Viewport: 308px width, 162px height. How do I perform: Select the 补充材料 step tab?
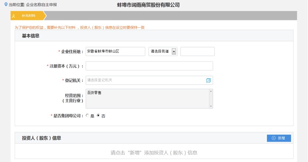click(28, 16)
